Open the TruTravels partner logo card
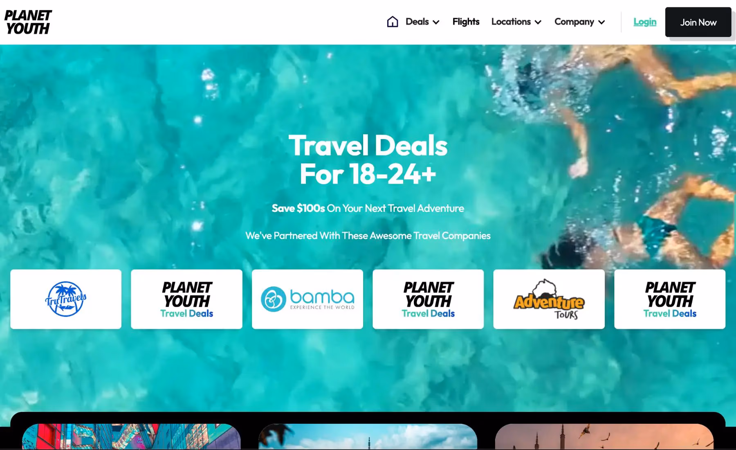Image resolution: width=736 pixels, height=450 pixels. (66, 299)
